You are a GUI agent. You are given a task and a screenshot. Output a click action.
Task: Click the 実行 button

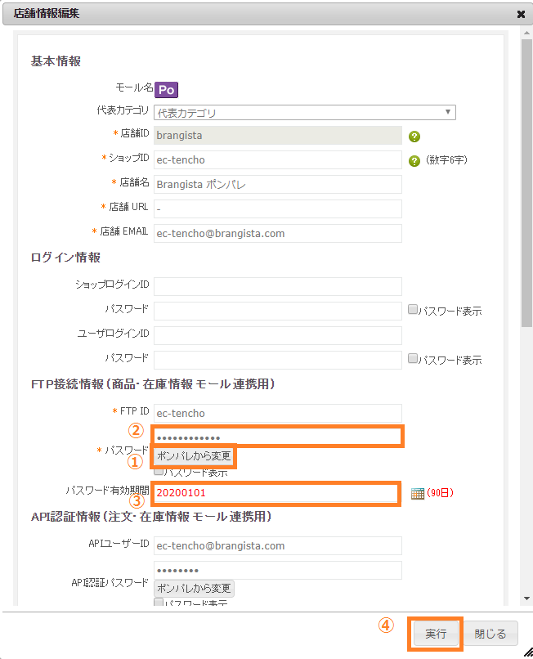[x=436, y=634]
